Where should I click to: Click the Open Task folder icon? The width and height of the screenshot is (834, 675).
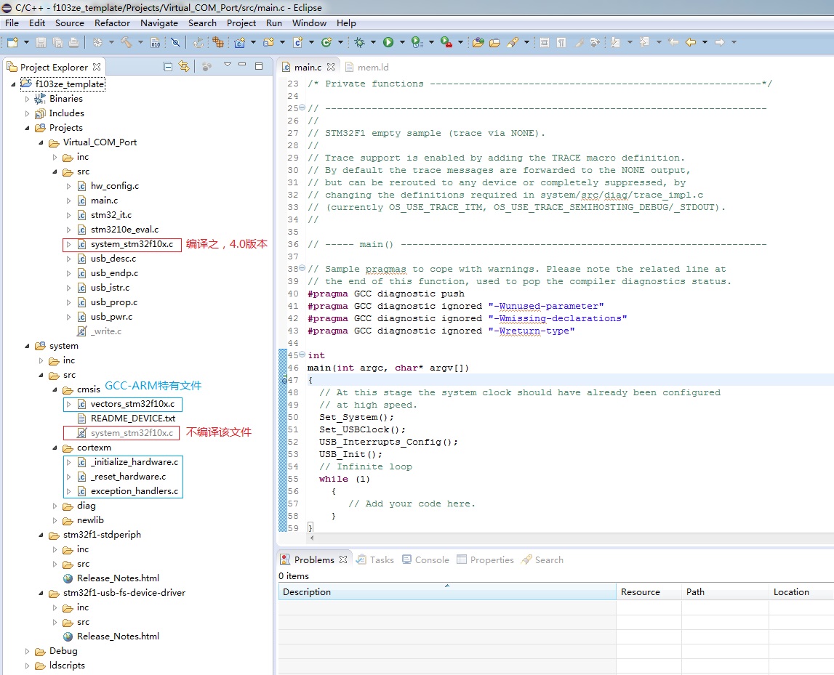(494, 42)
